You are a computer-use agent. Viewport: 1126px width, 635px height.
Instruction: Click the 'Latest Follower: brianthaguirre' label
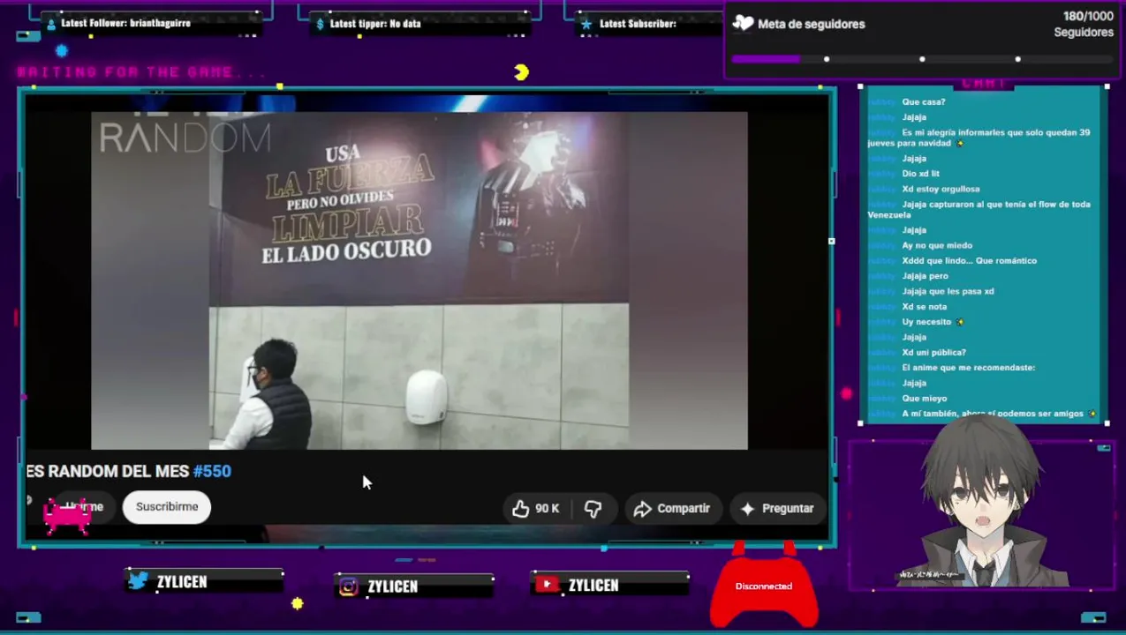[125, 24]
